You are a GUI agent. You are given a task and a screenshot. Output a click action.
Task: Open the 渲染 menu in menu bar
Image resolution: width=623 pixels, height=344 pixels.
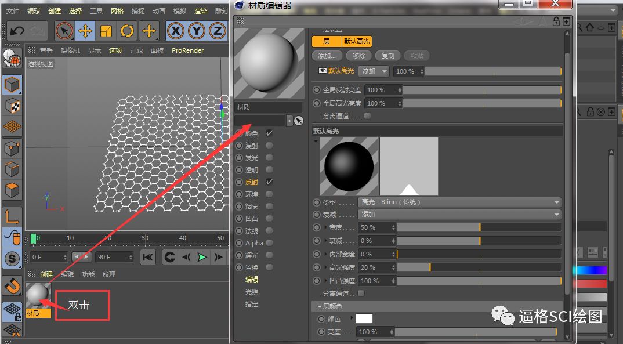(x=201, y=10)
